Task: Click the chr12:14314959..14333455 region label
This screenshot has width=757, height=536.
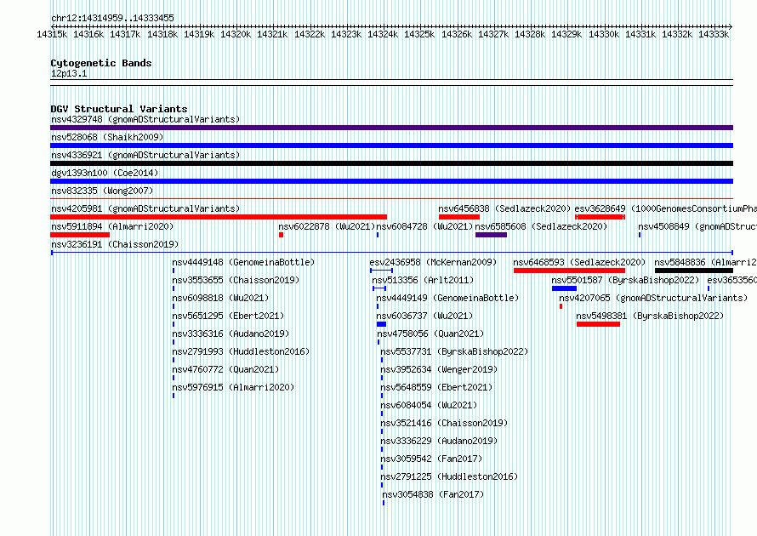Action: (112, 18)
